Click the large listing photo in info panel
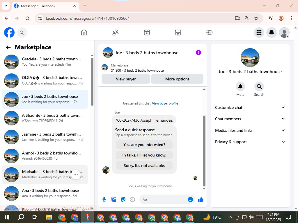Image resolution: width=298 pixels, height=223 pixels. click(x=250, y=57)
